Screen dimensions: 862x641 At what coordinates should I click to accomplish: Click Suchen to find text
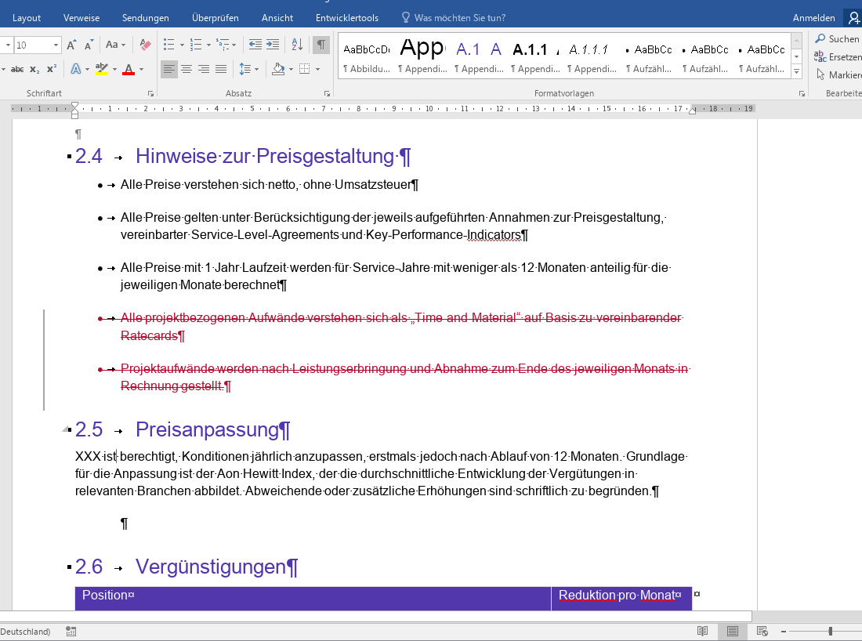837,39
